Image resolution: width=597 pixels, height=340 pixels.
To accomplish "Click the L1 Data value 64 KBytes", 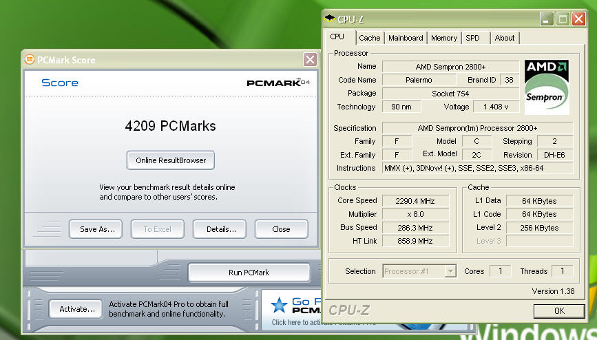I will click(539, 201).
